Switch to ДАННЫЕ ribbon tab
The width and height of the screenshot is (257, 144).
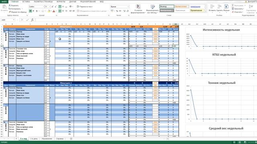click(73, 2)
